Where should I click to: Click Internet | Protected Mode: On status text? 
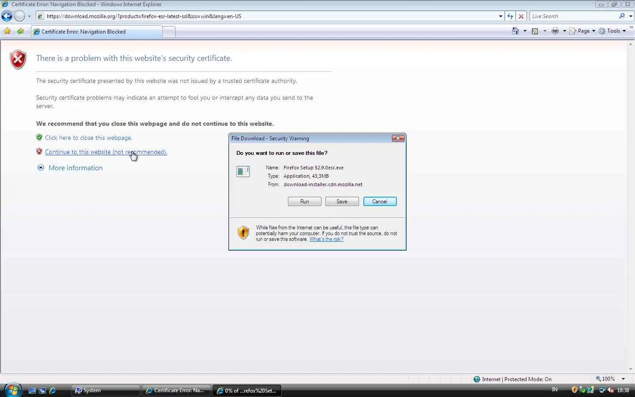pos(517,379)
